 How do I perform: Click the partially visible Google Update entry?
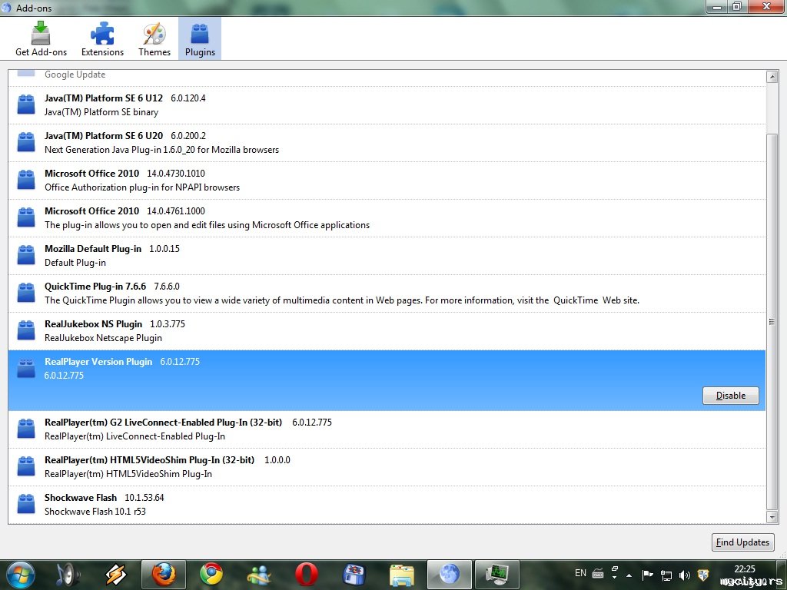pos(387,78)
